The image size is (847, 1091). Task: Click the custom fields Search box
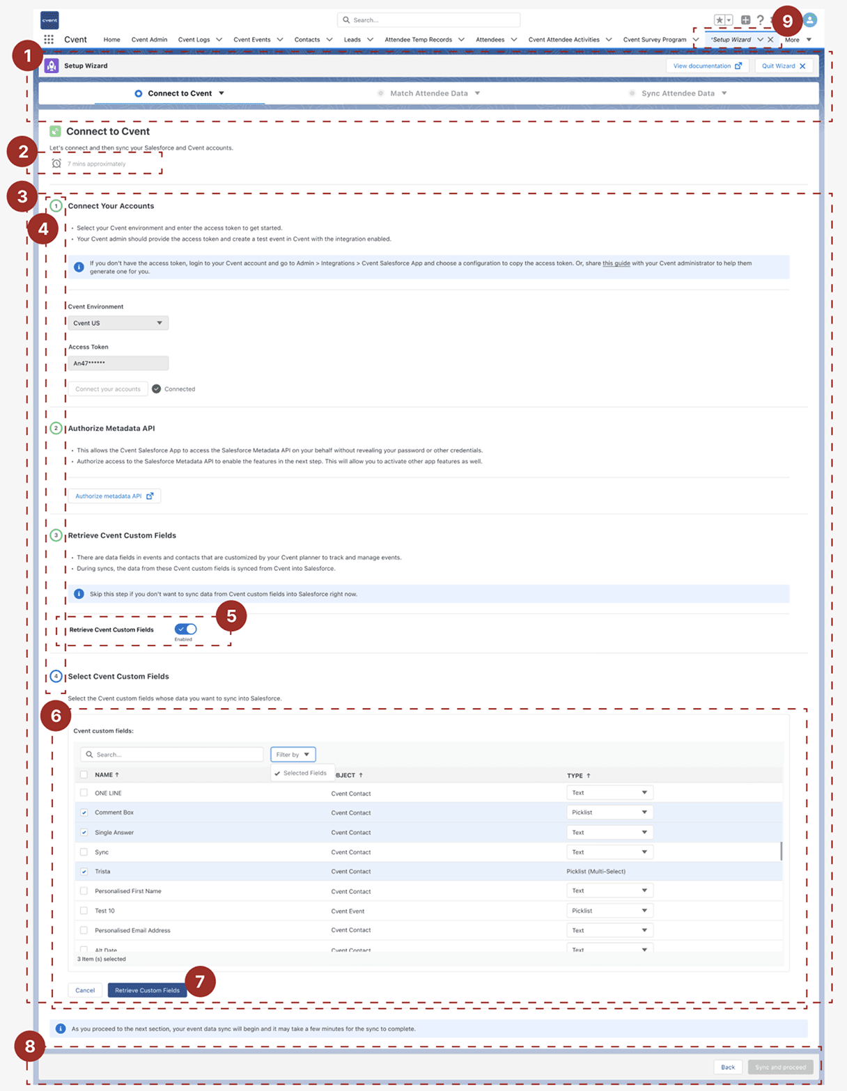point(171,754)
